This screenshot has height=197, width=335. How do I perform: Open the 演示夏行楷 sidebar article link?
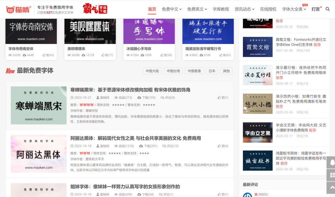click(301, 72)
